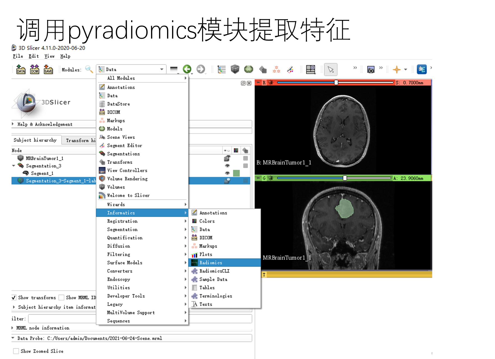Open Segment Editor toolbar icon
495x359 pixels.
click(x=290, y=69)
